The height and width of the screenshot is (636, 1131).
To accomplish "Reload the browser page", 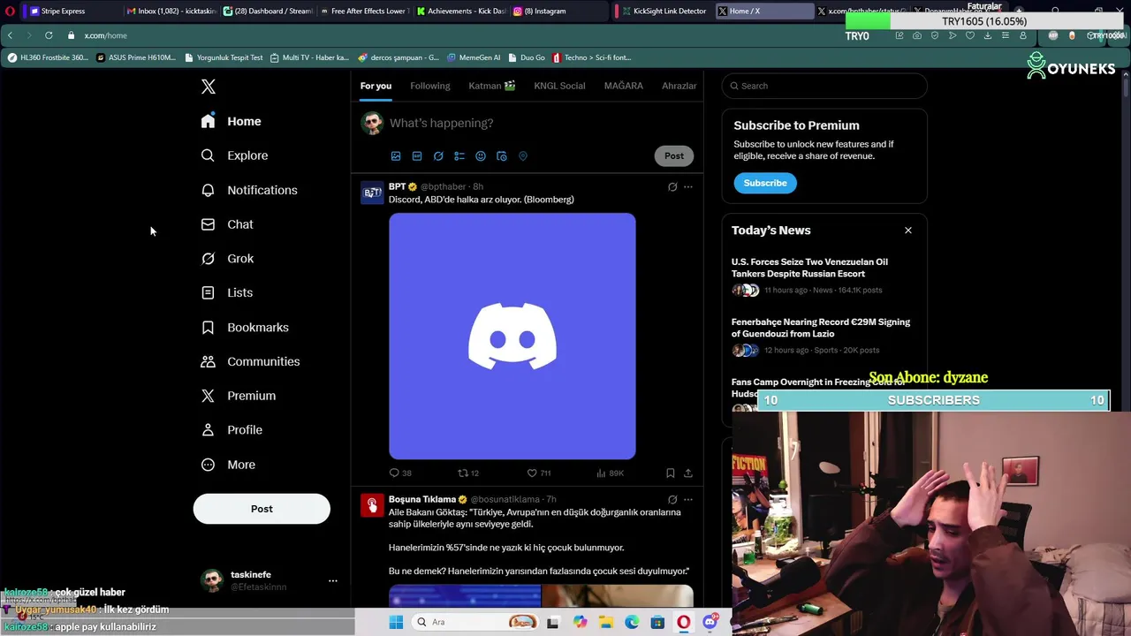I will 49,35.
